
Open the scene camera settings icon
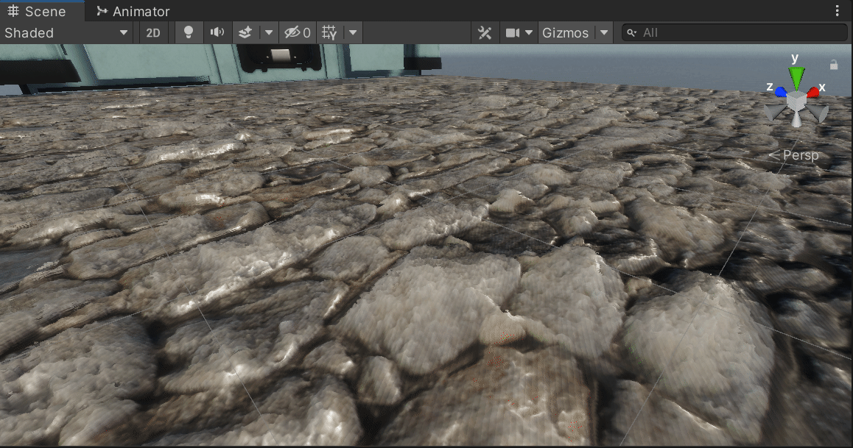coord(513,32)
